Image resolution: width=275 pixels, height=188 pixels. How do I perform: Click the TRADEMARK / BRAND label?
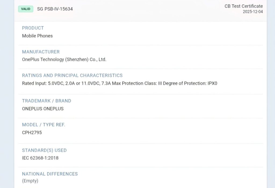coord(46,101)
